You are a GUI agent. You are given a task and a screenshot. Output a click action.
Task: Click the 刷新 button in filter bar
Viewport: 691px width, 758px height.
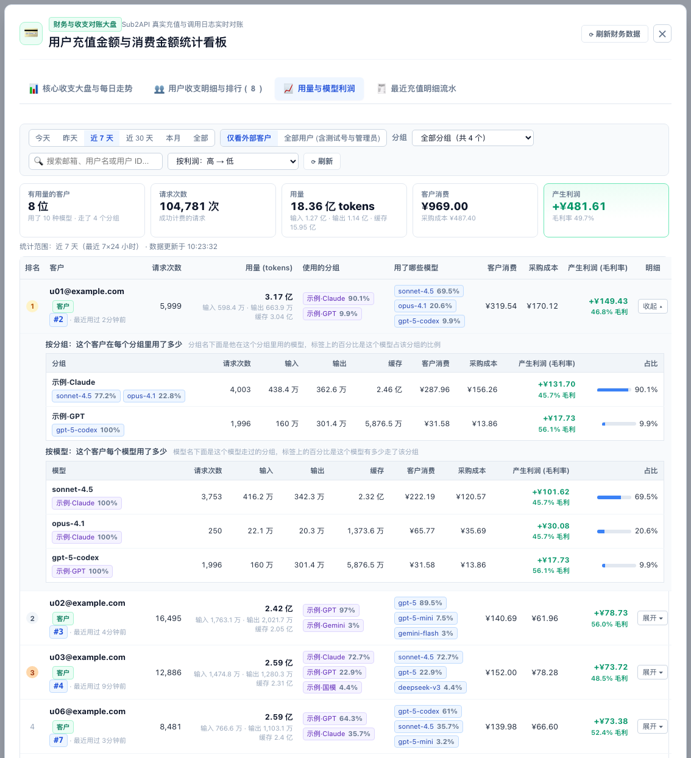(322, 161)
